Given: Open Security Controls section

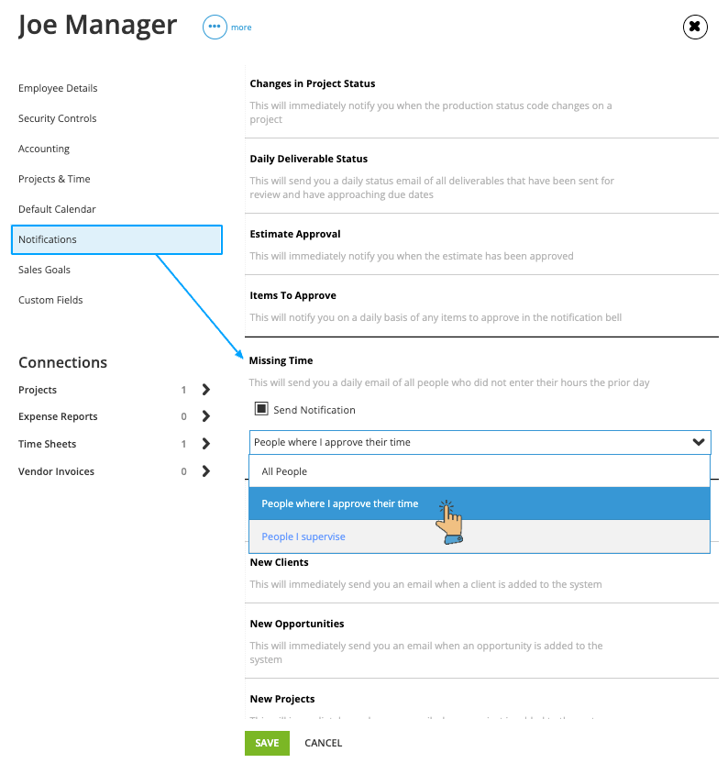Looking at the screenshot, I should click(58, 118).
